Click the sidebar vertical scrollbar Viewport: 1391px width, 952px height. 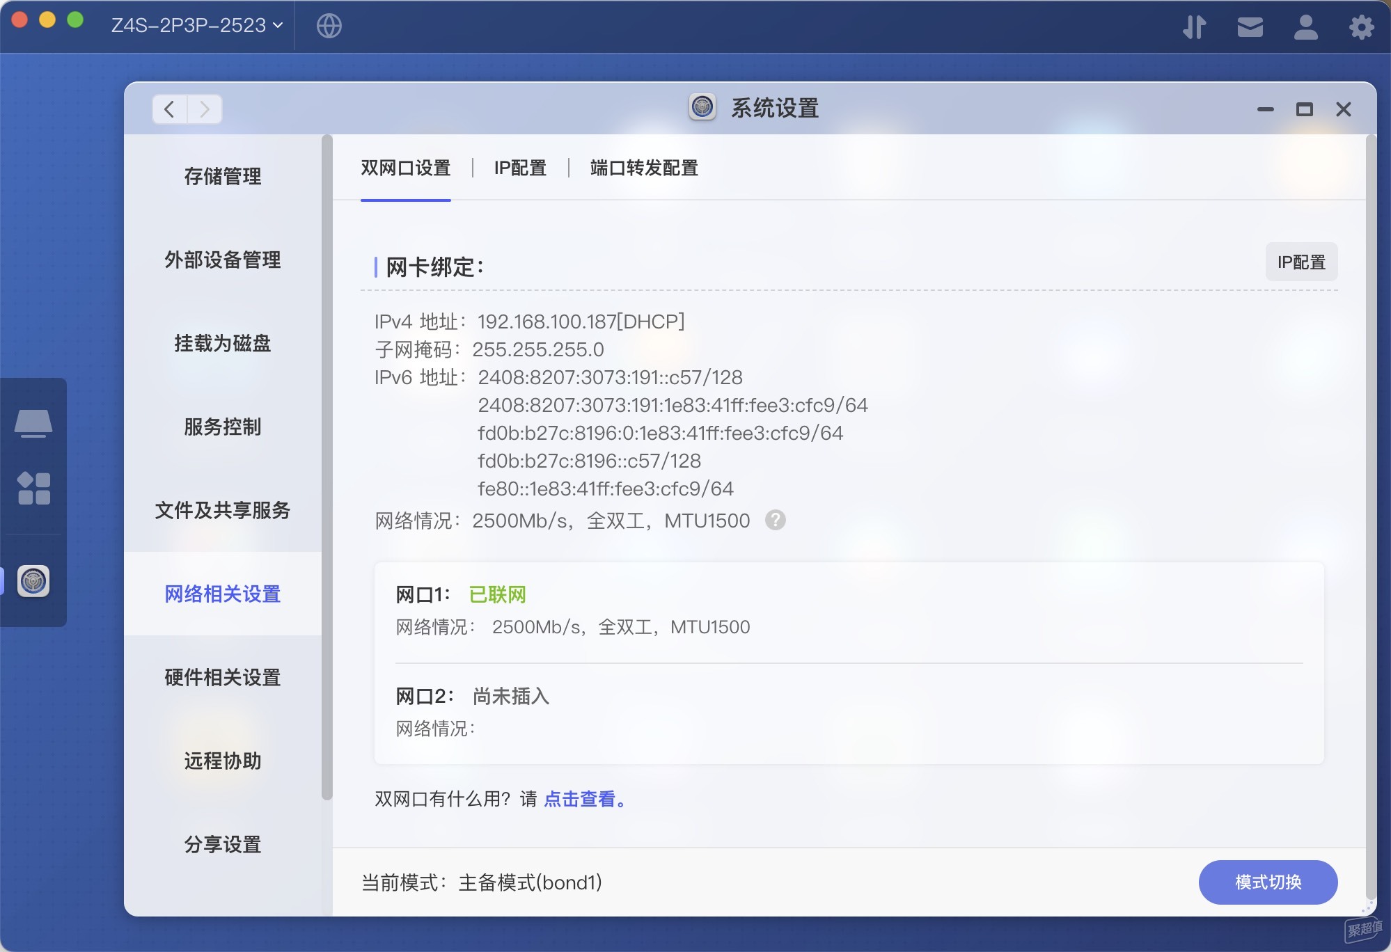[327, 468]
